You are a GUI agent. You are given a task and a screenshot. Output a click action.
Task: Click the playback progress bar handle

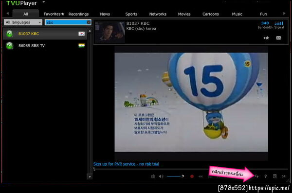click(94, 169)
